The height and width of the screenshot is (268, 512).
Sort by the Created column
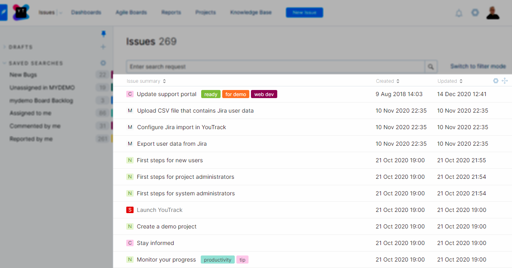tap(388, 81)
